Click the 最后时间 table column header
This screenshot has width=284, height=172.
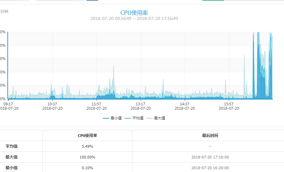(210, 135)
